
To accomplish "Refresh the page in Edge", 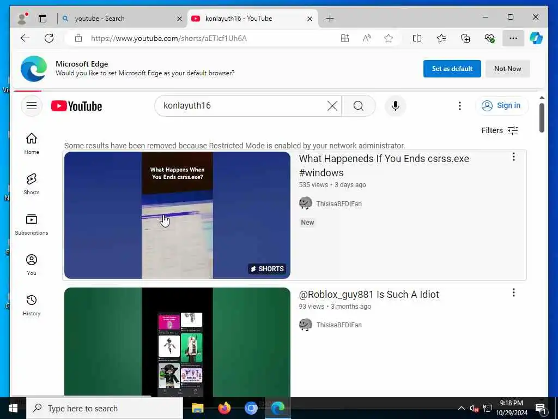I will tap(48, 38).
